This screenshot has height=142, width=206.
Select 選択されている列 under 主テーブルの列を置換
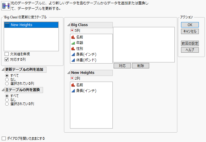pos(7,104)
